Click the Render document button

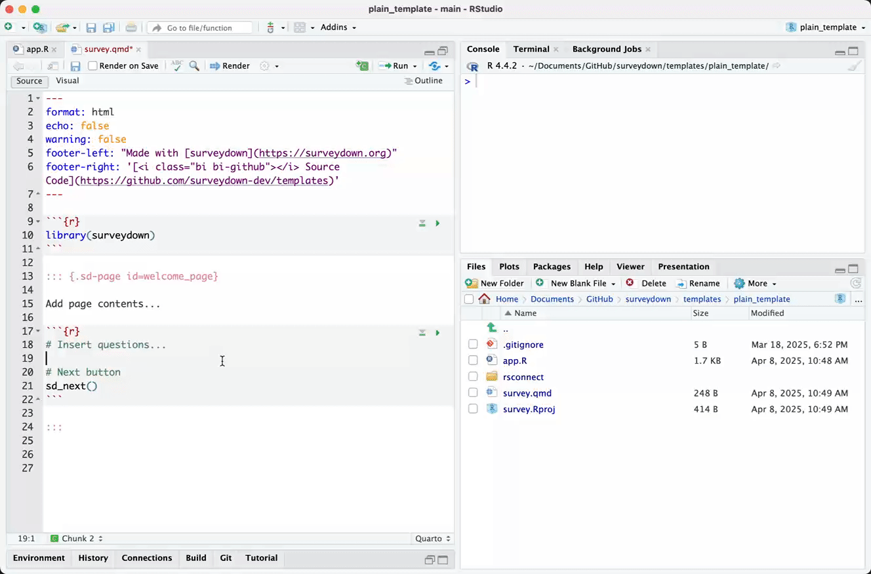[230, 66]
